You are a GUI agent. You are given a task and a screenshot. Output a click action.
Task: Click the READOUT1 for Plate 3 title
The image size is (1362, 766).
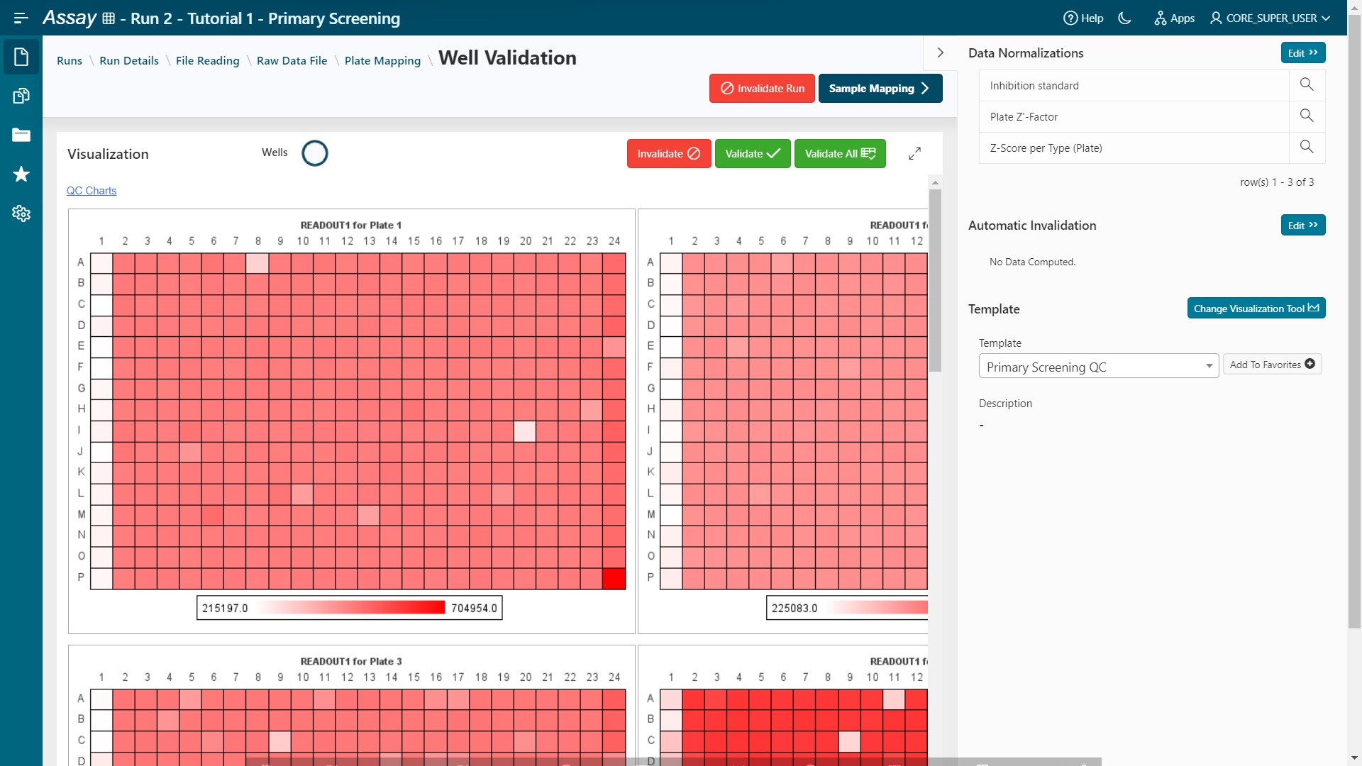point(351,662)
